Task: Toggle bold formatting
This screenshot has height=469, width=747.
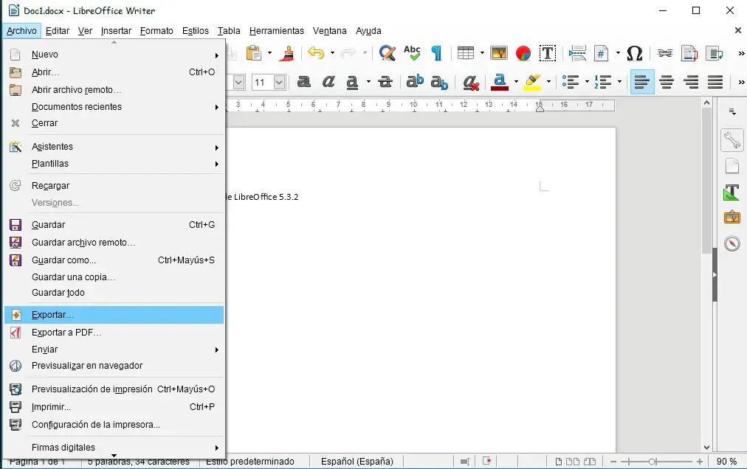Action: [303, 82]
